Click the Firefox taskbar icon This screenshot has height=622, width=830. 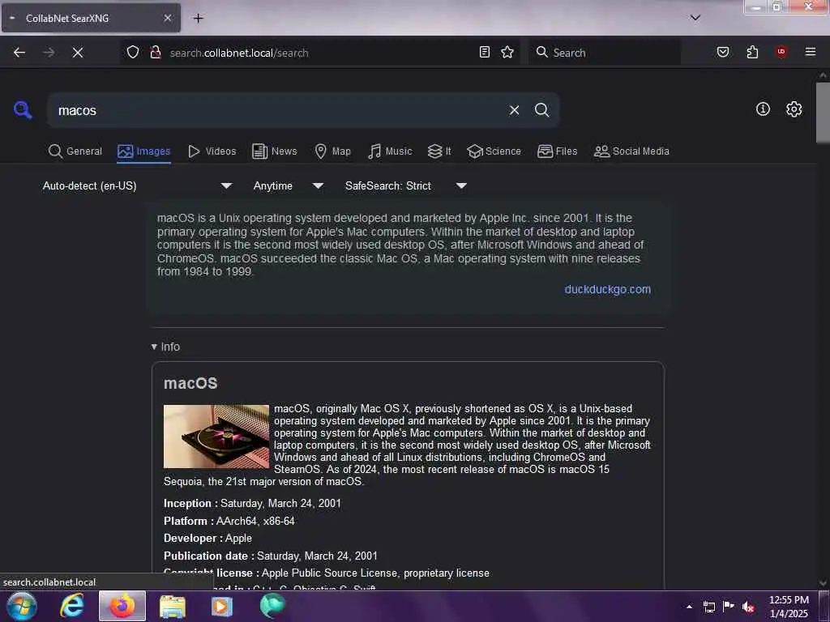click(x=122, y=606)
